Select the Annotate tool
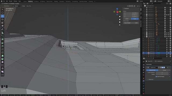The height and width of the screenshot is (96, 172). tap(2, 29)
